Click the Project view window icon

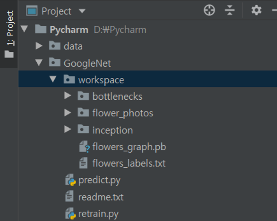pos(32,11)
